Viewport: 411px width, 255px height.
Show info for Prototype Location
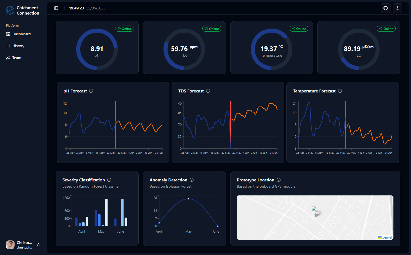tap(279, 180)
